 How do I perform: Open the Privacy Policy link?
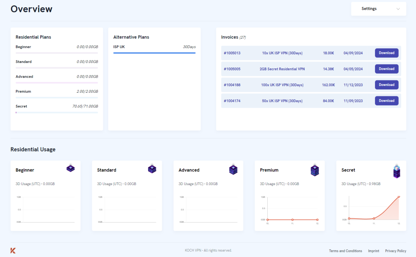(396, 251)
